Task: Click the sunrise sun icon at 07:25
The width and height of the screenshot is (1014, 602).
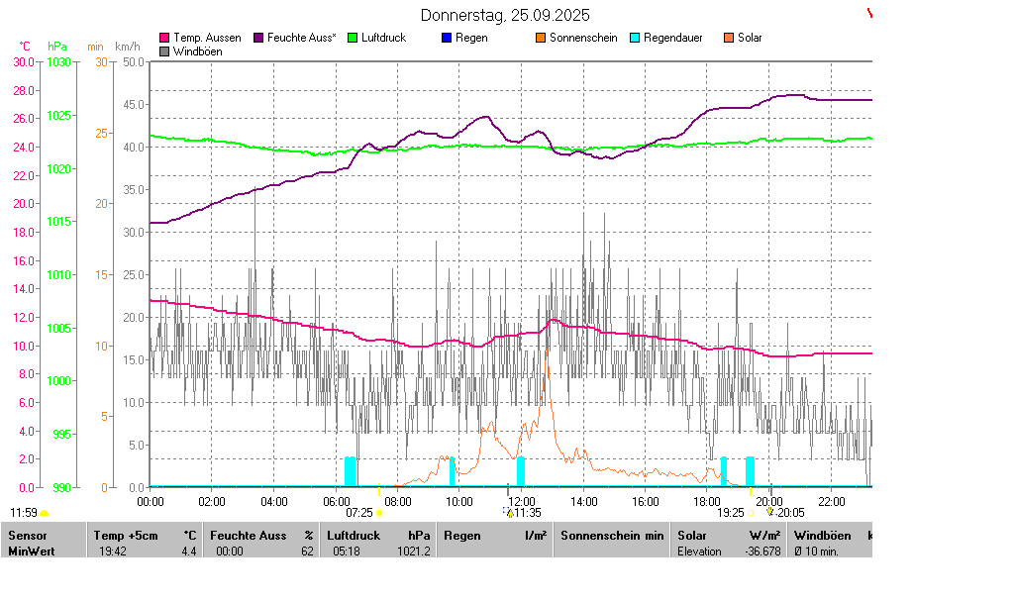Action: [379, 513]
